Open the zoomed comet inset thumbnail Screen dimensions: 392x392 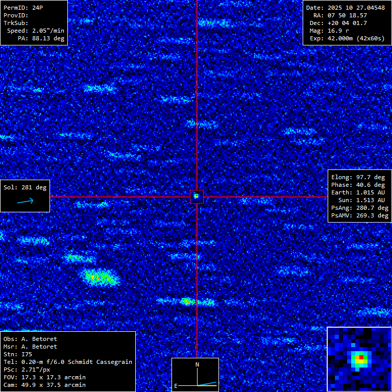click(359, 359)
